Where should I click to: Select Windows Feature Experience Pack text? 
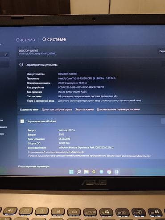coord(86,147)
